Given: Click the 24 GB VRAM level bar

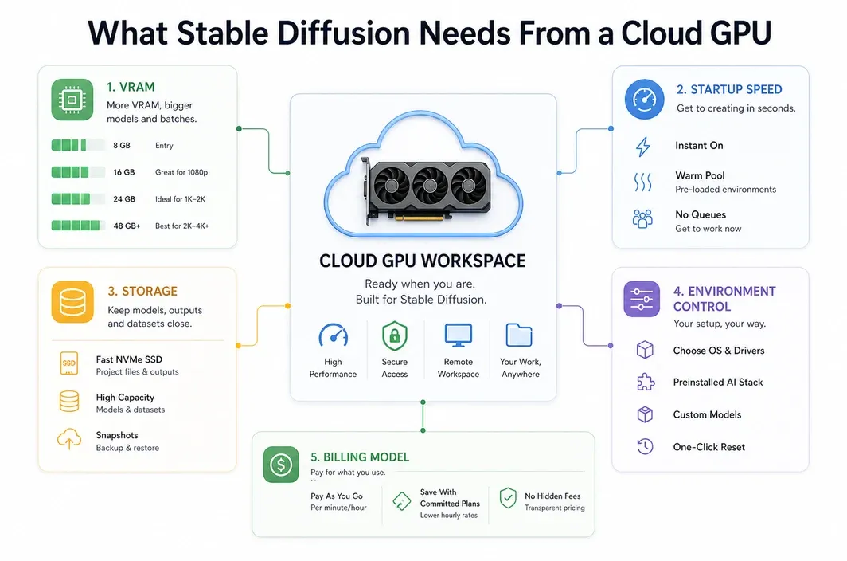Looking at the screenshot, I should (x=78, y=198).
